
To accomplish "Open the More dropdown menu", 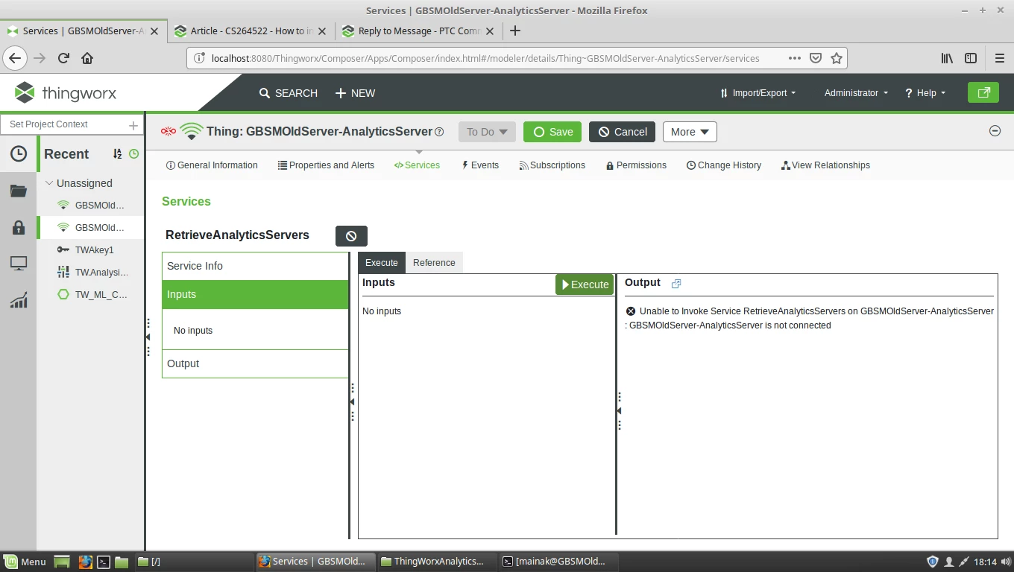I will [690, 132].
